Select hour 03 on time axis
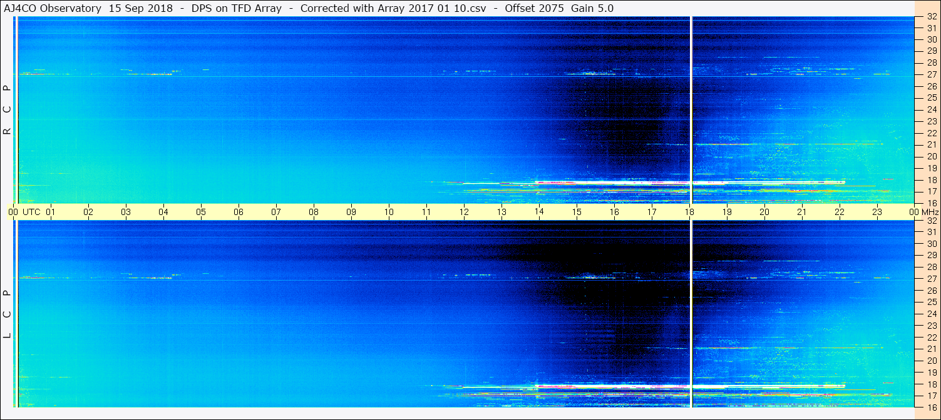This screenshot has width=941, height=420. (126, 212)
